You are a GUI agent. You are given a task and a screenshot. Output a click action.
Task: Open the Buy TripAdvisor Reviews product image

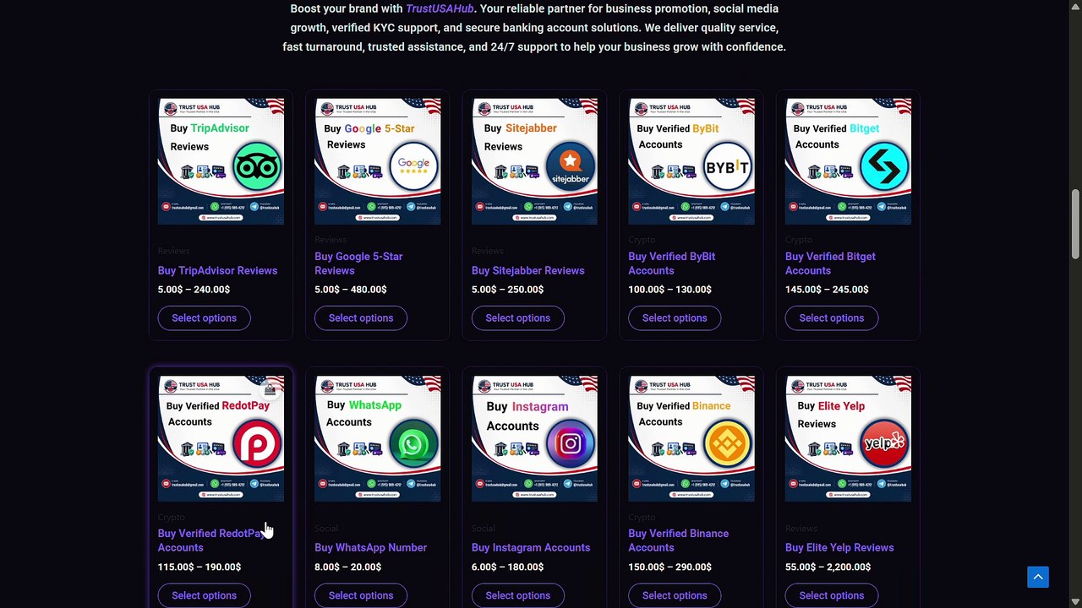(221, 161)
